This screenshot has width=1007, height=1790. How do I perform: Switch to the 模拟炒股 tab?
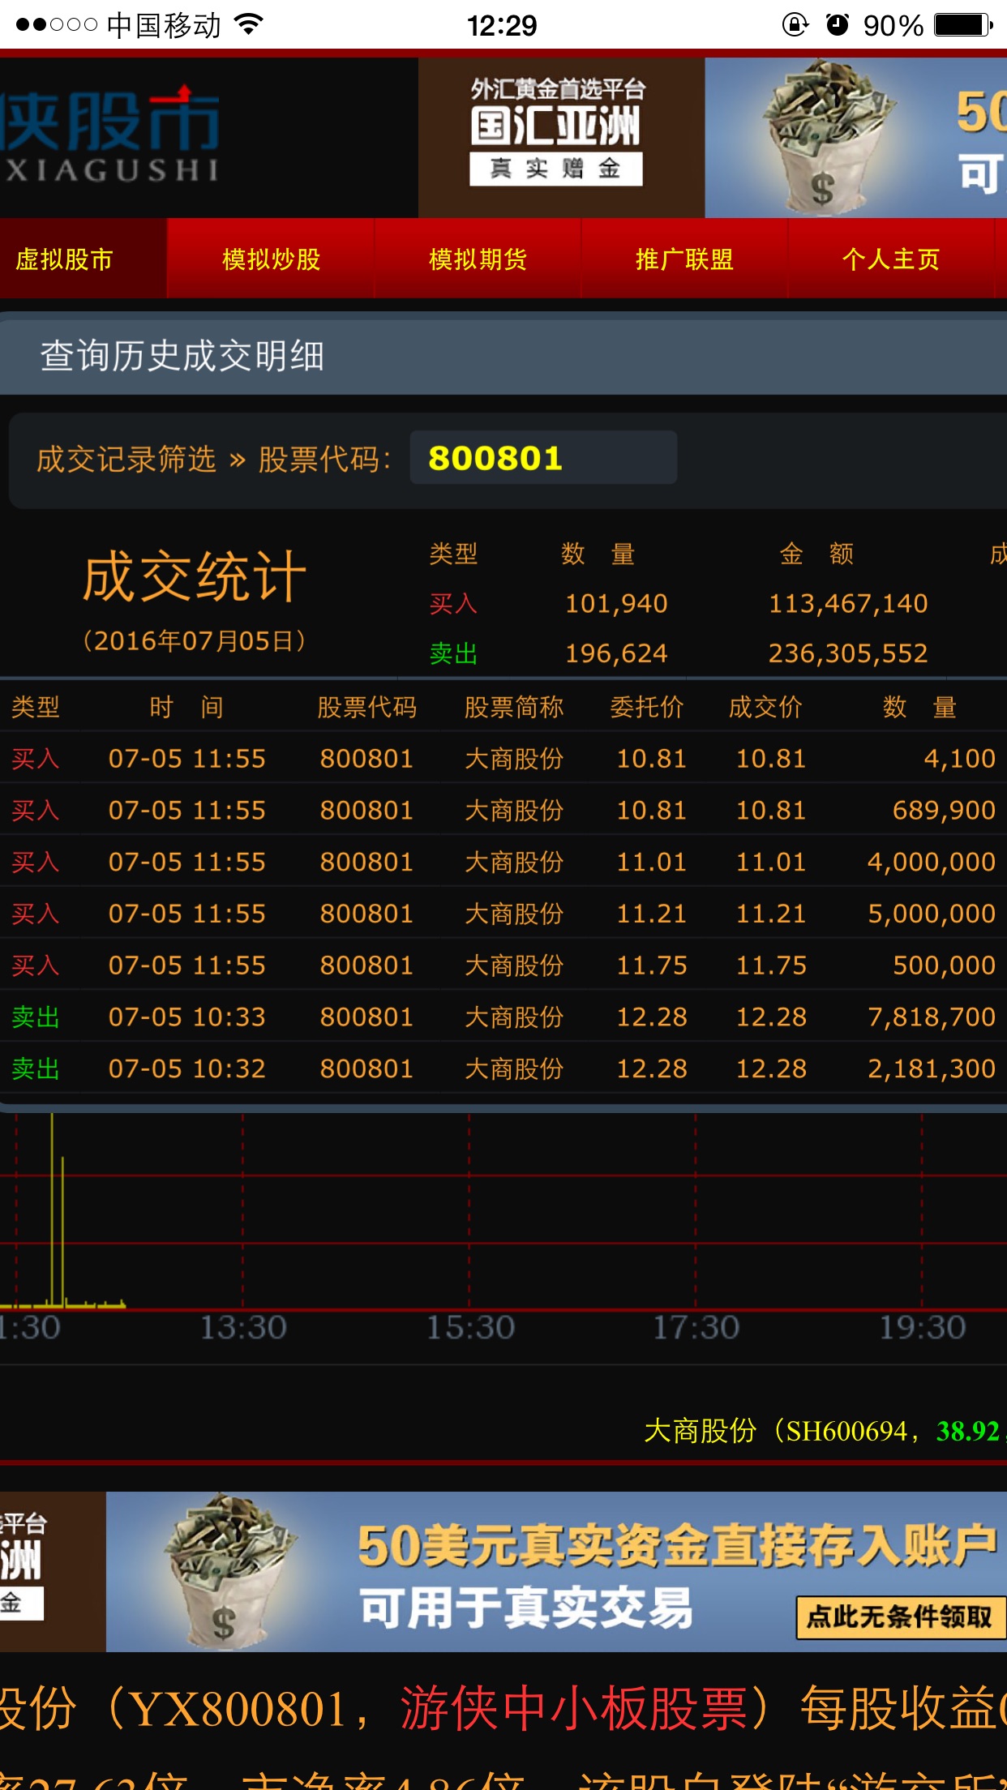271,259
